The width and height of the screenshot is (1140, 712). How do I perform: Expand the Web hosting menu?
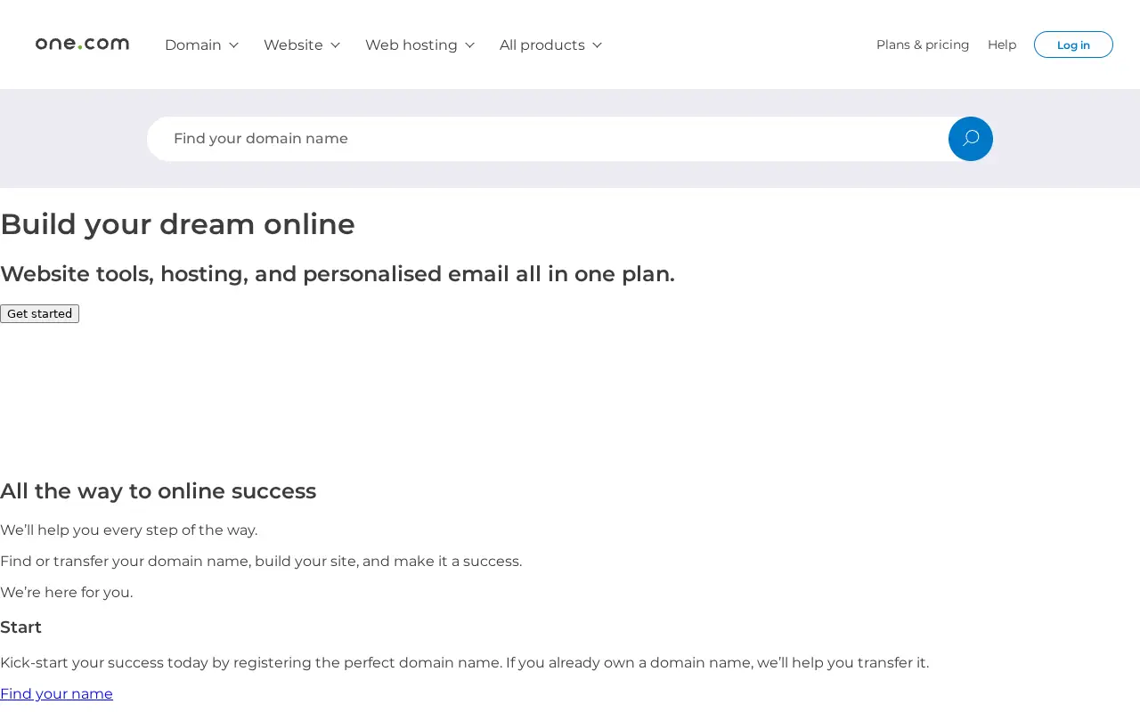coord(420,44)
